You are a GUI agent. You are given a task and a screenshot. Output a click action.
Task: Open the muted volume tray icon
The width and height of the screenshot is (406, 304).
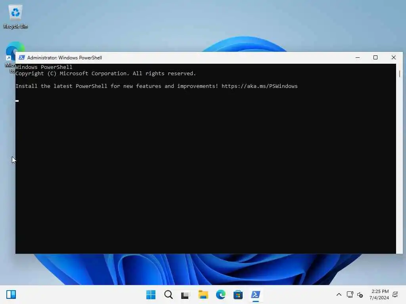coord(360,294)
